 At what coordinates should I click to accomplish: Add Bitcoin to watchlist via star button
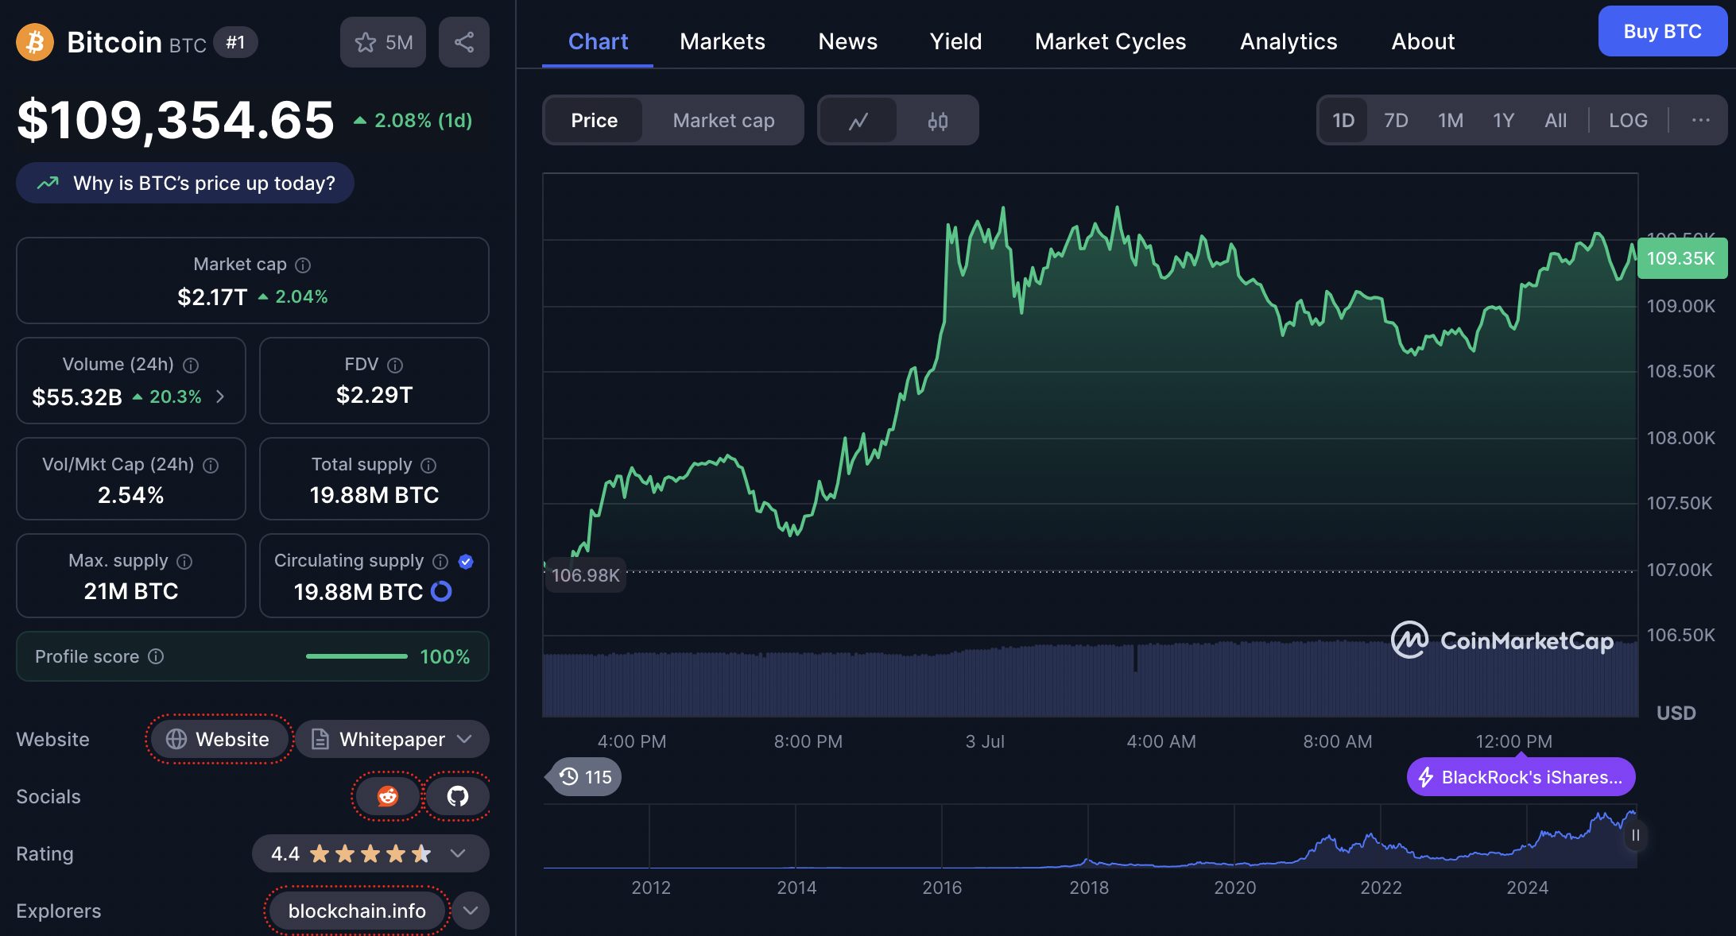point(383,42)
